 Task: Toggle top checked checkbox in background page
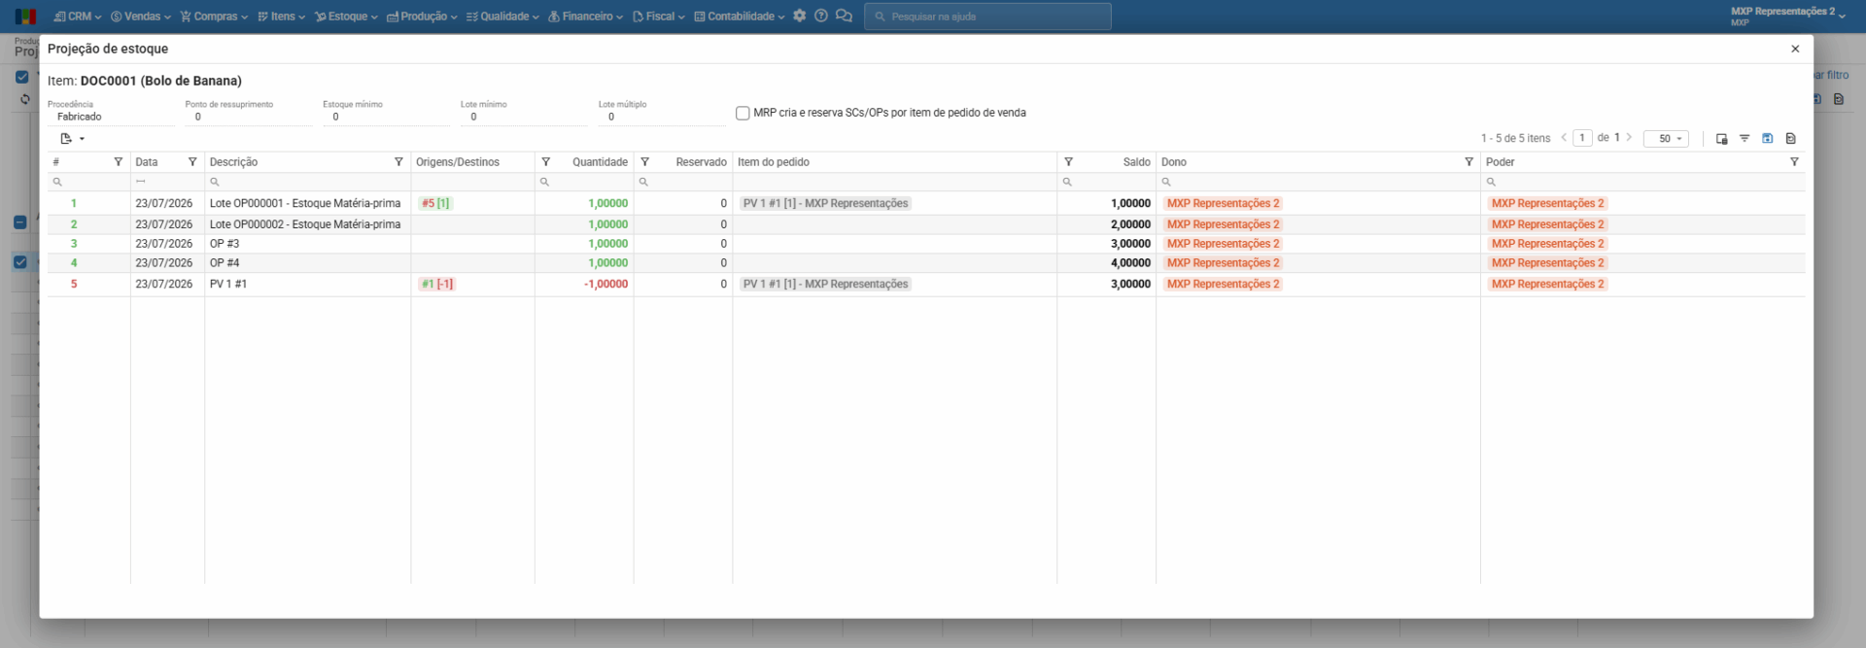point(21,77)
